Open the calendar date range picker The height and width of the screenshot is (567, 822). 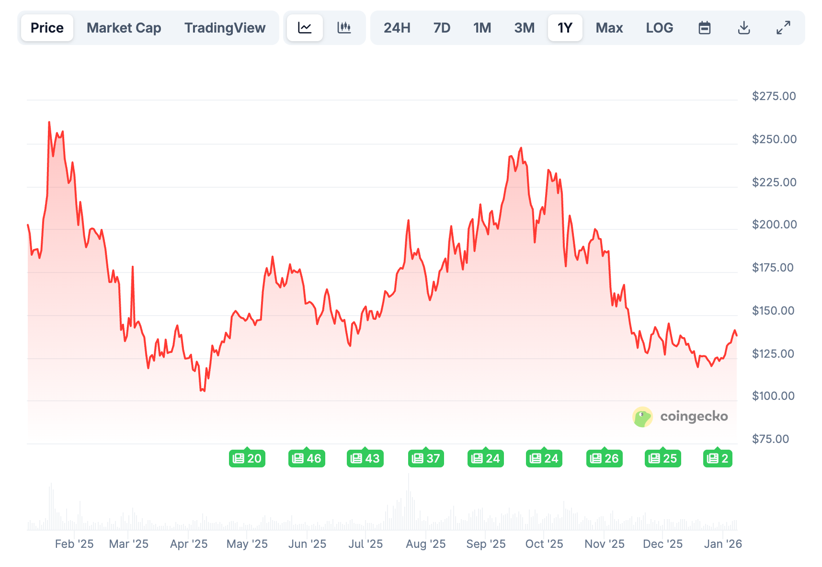point(704,28)
